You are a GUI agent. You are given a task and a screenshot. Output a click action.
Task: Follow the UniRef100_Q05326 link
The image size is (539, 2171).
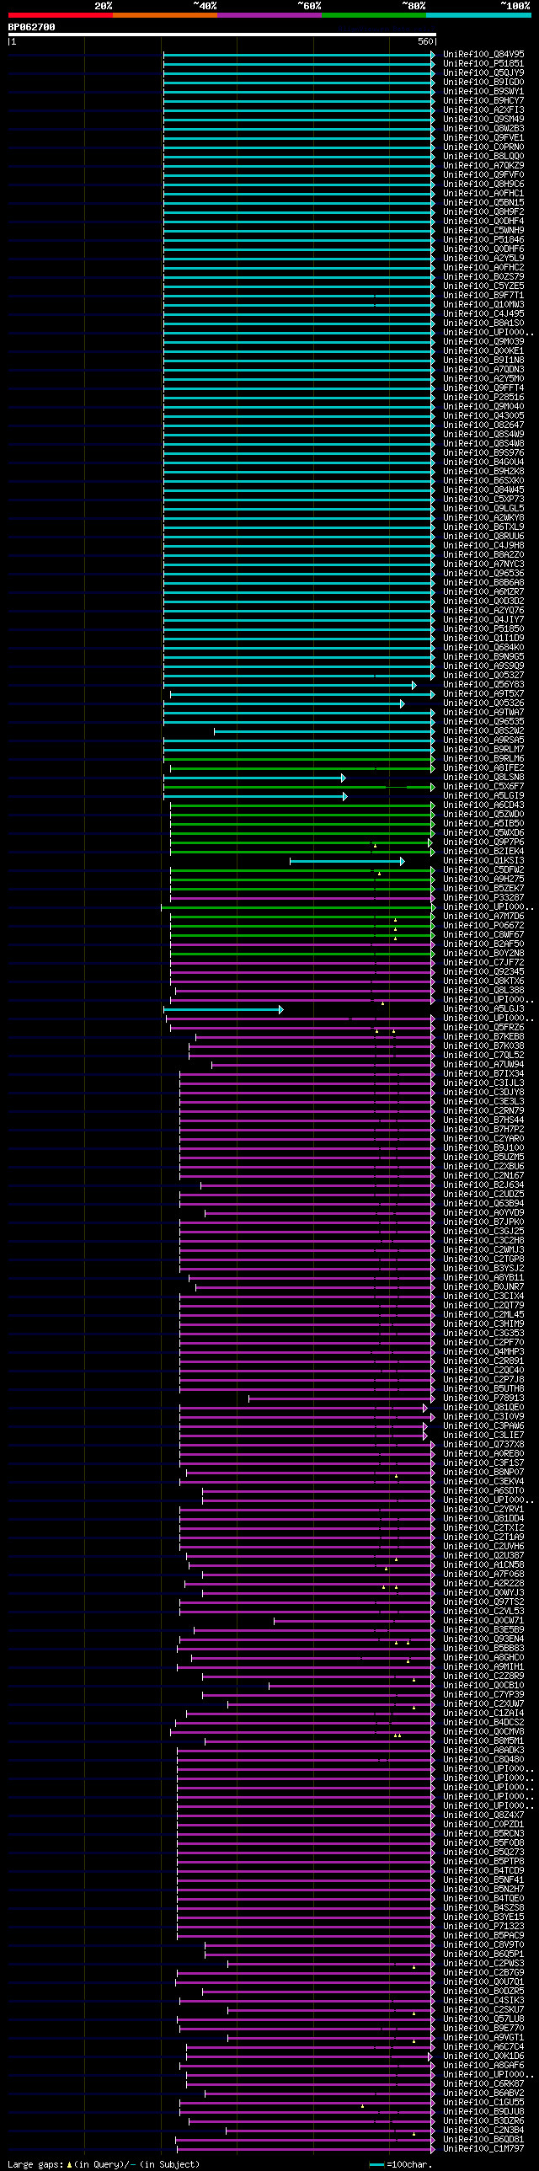click(x=483, y=703)
